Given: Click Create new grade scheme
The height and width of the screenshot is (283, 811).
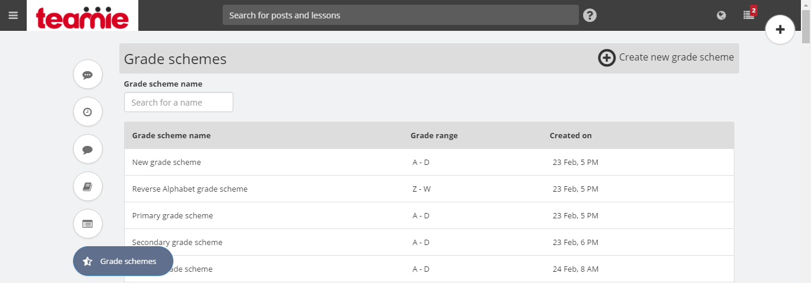Looking at the screenshot, I should point(666,58).
